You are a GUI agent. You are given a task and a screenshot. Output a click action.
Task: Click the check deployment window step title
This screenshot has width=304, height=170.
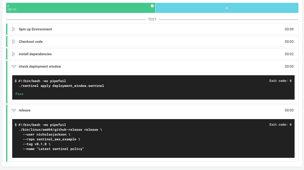[40, 66]
